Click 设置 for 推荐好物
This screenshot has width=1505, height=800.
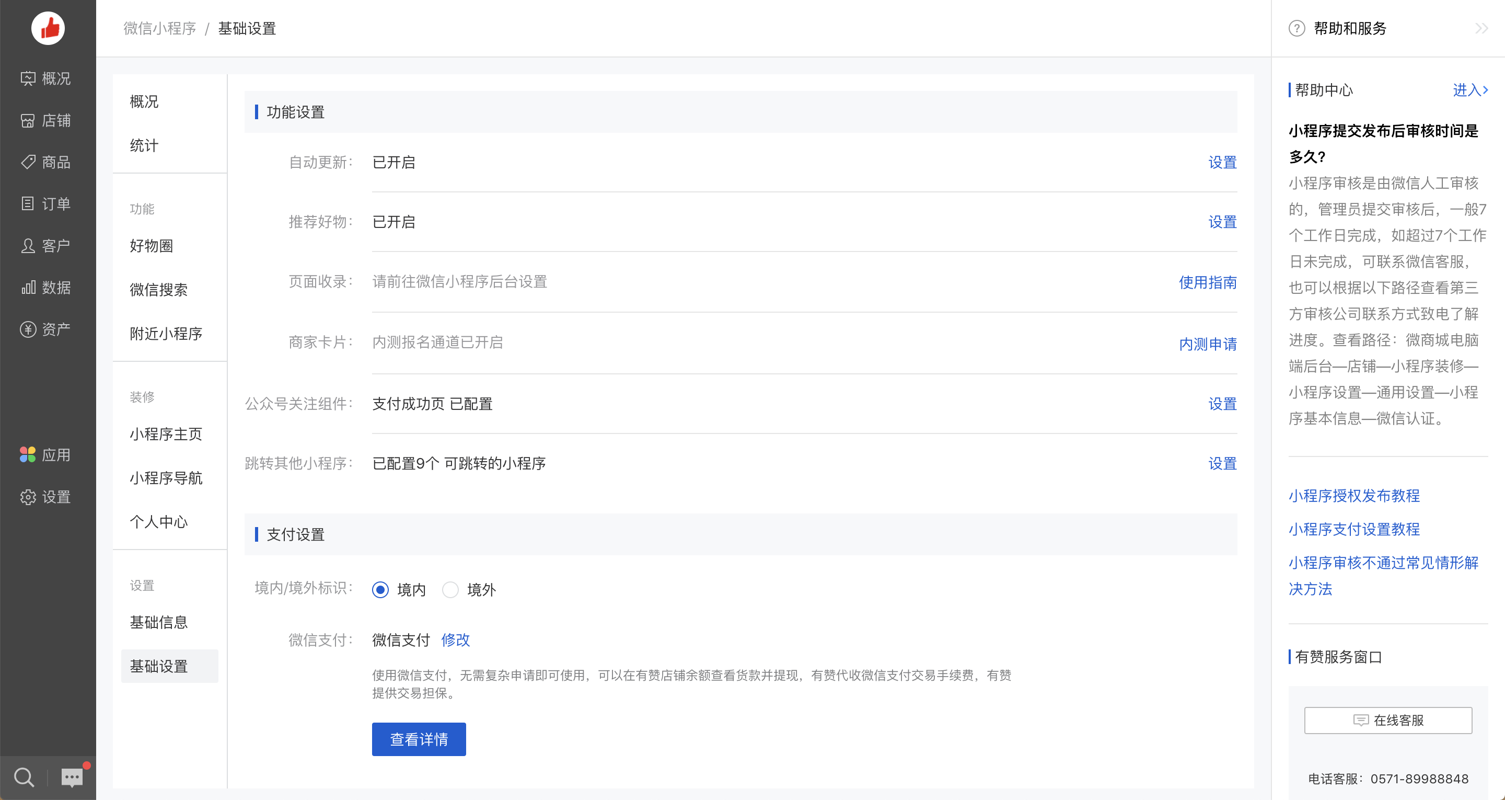click(1222, 222)
